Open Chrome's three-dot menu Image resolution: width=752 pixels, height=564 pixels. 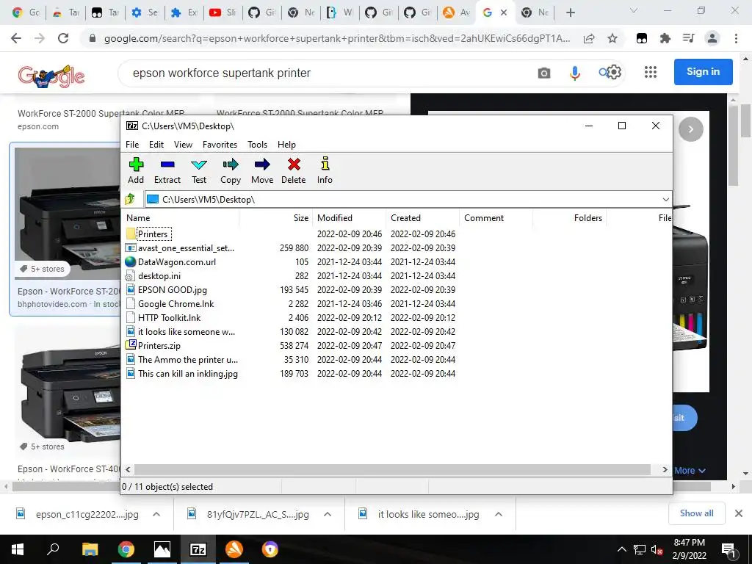[736, 38]
